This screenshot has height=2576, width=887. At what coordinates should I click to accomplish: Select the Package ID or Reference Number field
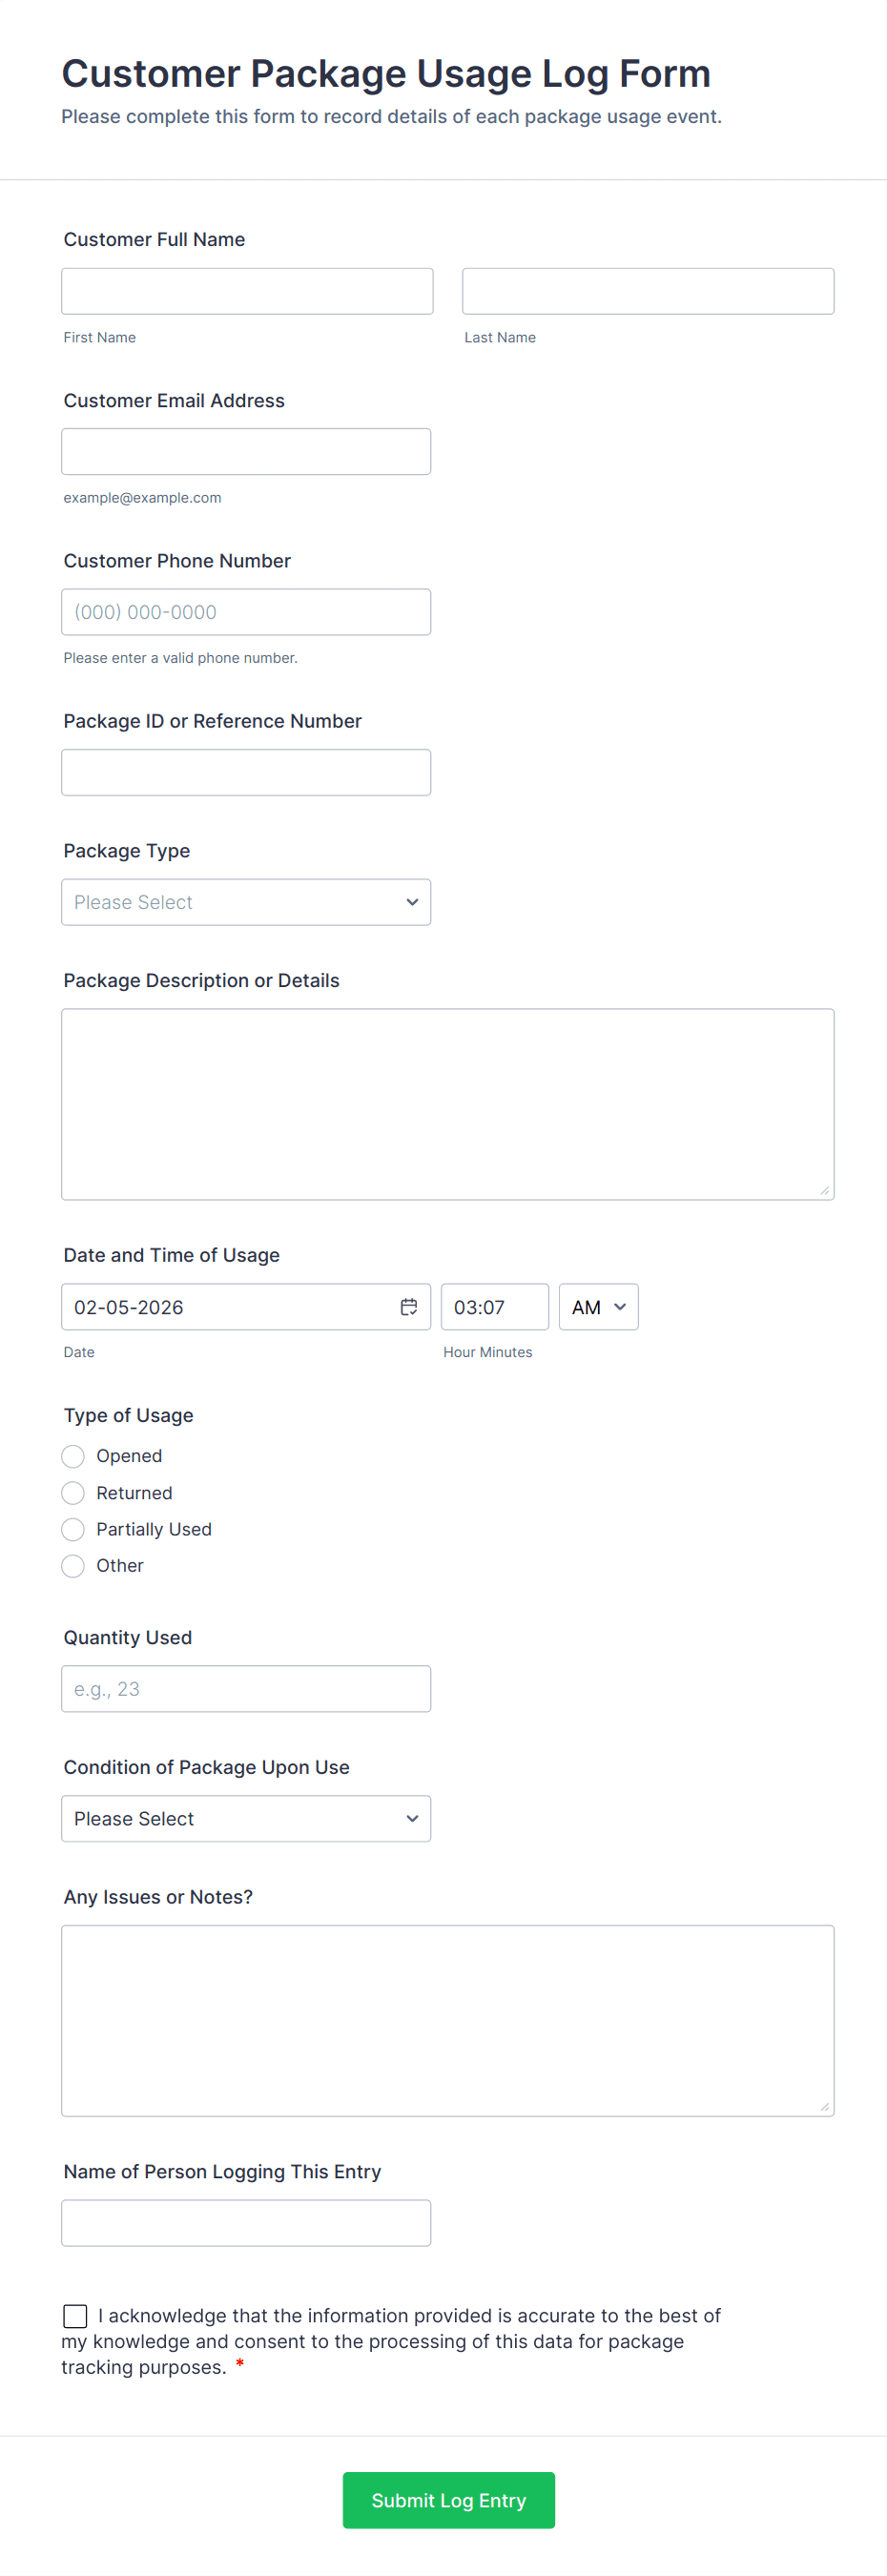[246, 772]
